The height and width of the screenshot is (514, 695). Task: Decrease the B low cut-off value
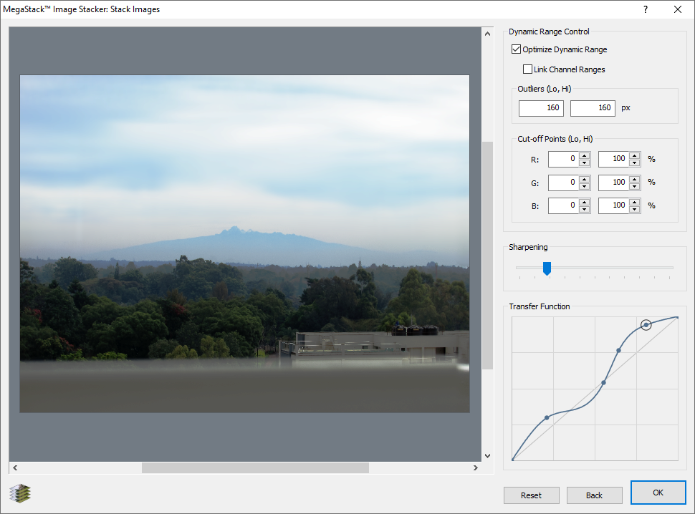click(585, 210)
